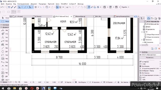161x90 pixels.
Task: Select the Drawing tool
Action: (3, 59)
